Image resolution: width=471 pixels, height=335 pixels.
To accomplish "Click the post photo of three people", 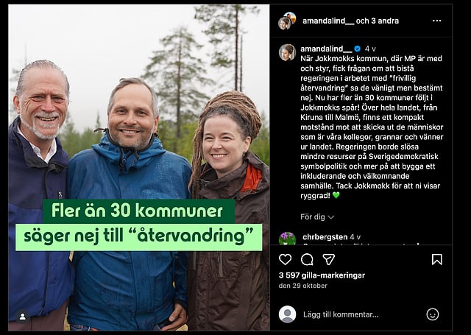I will coord(139,167).
